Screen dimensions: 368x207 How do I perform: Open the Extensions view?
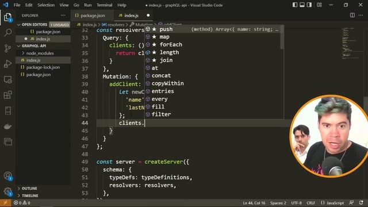pos(7,95)
